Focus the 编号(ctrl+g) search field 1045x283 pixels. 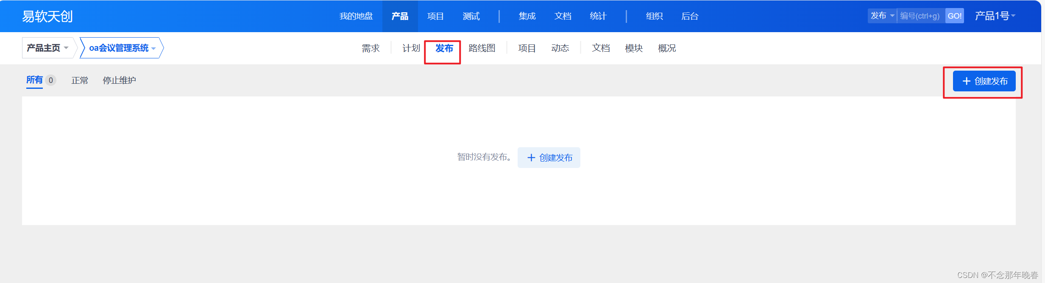921,16
